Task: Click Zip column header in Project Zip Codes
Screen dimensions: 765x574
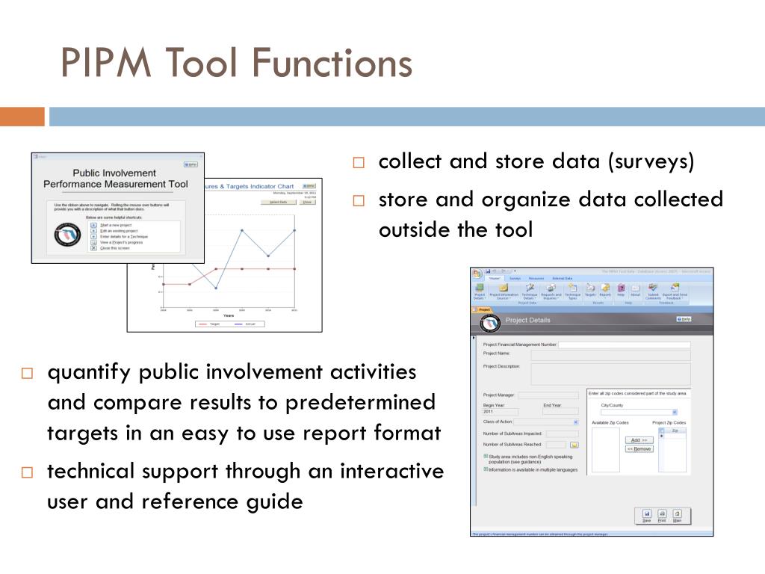Action: [x=675, y=430]
